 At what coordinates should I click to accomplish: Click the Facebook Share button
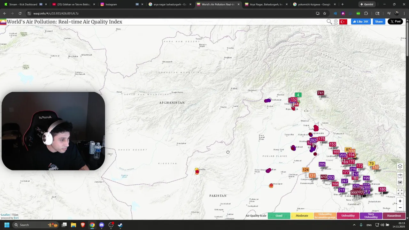point(379,21)
